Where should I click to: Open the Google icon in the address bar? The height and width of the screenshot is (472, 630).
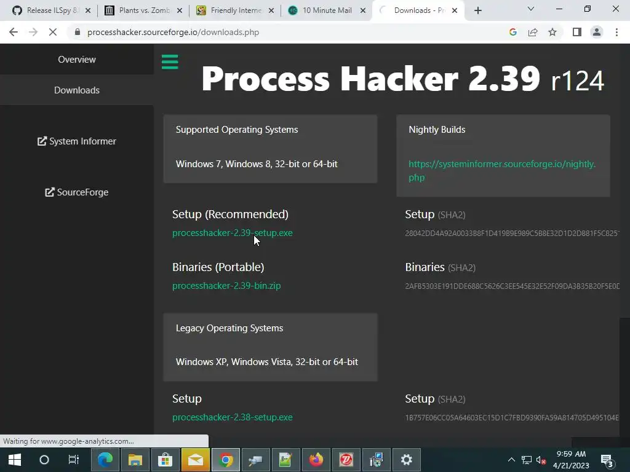(512, 32)
